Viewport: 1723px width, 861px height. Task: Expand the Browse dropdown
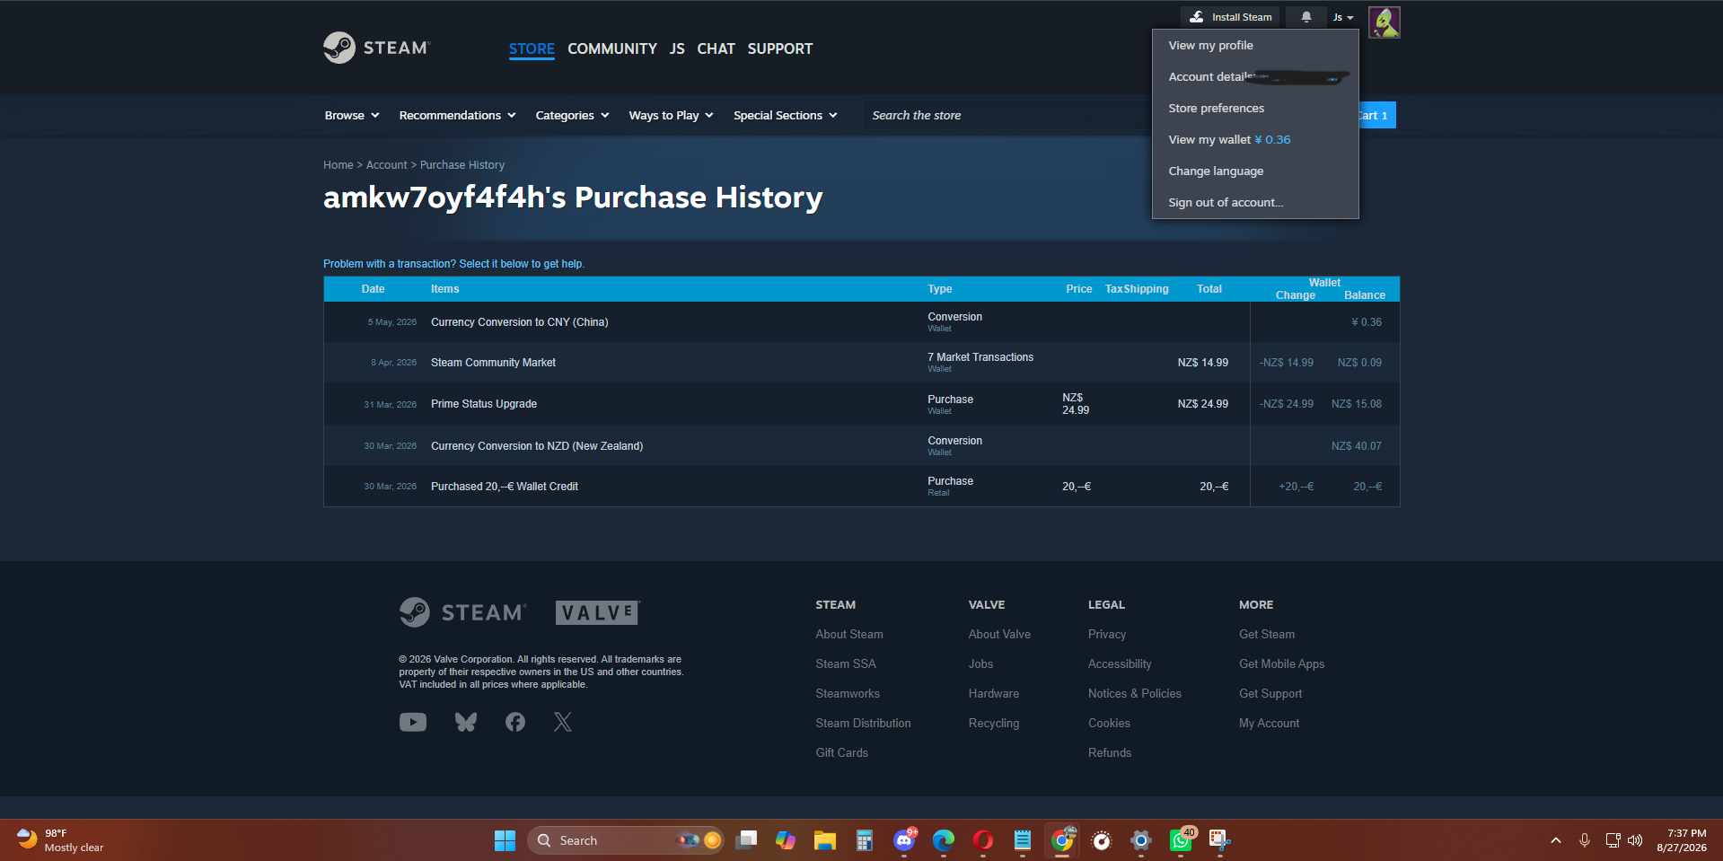point(352,115)
